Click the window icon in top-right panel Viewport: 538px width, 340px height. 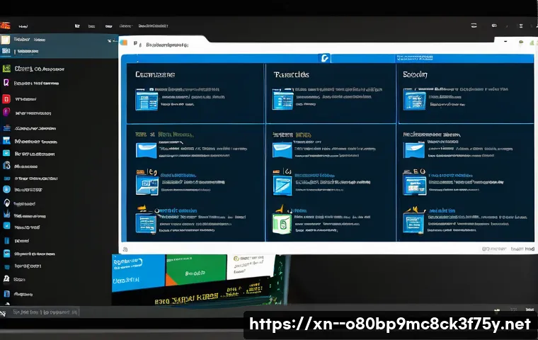click(411, 98)
